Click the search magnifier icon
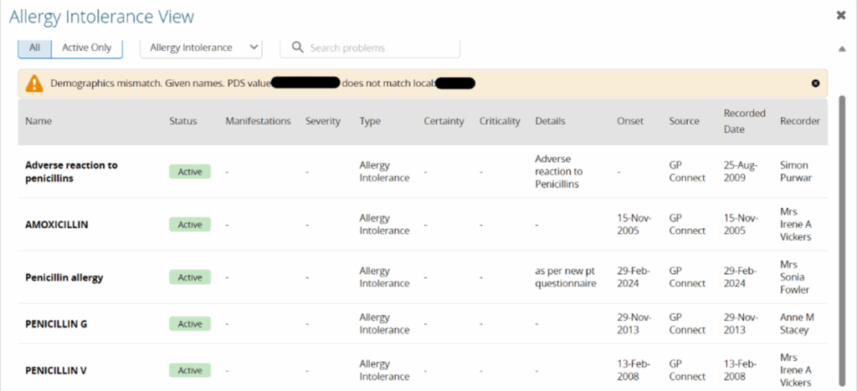This screenshot has height=391, width=857. [297, 48]
